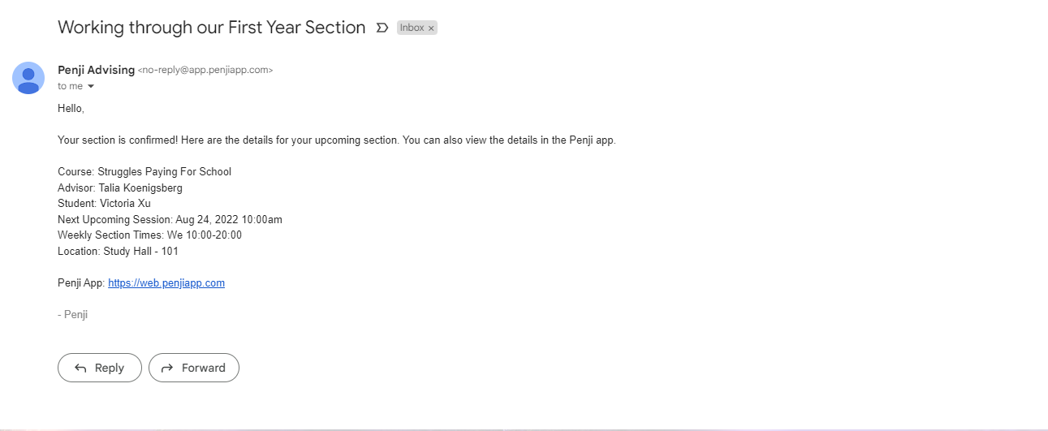Open the Penji Advising sender avatar
This screenshot has width=1048, height=431.
(28, 78)
